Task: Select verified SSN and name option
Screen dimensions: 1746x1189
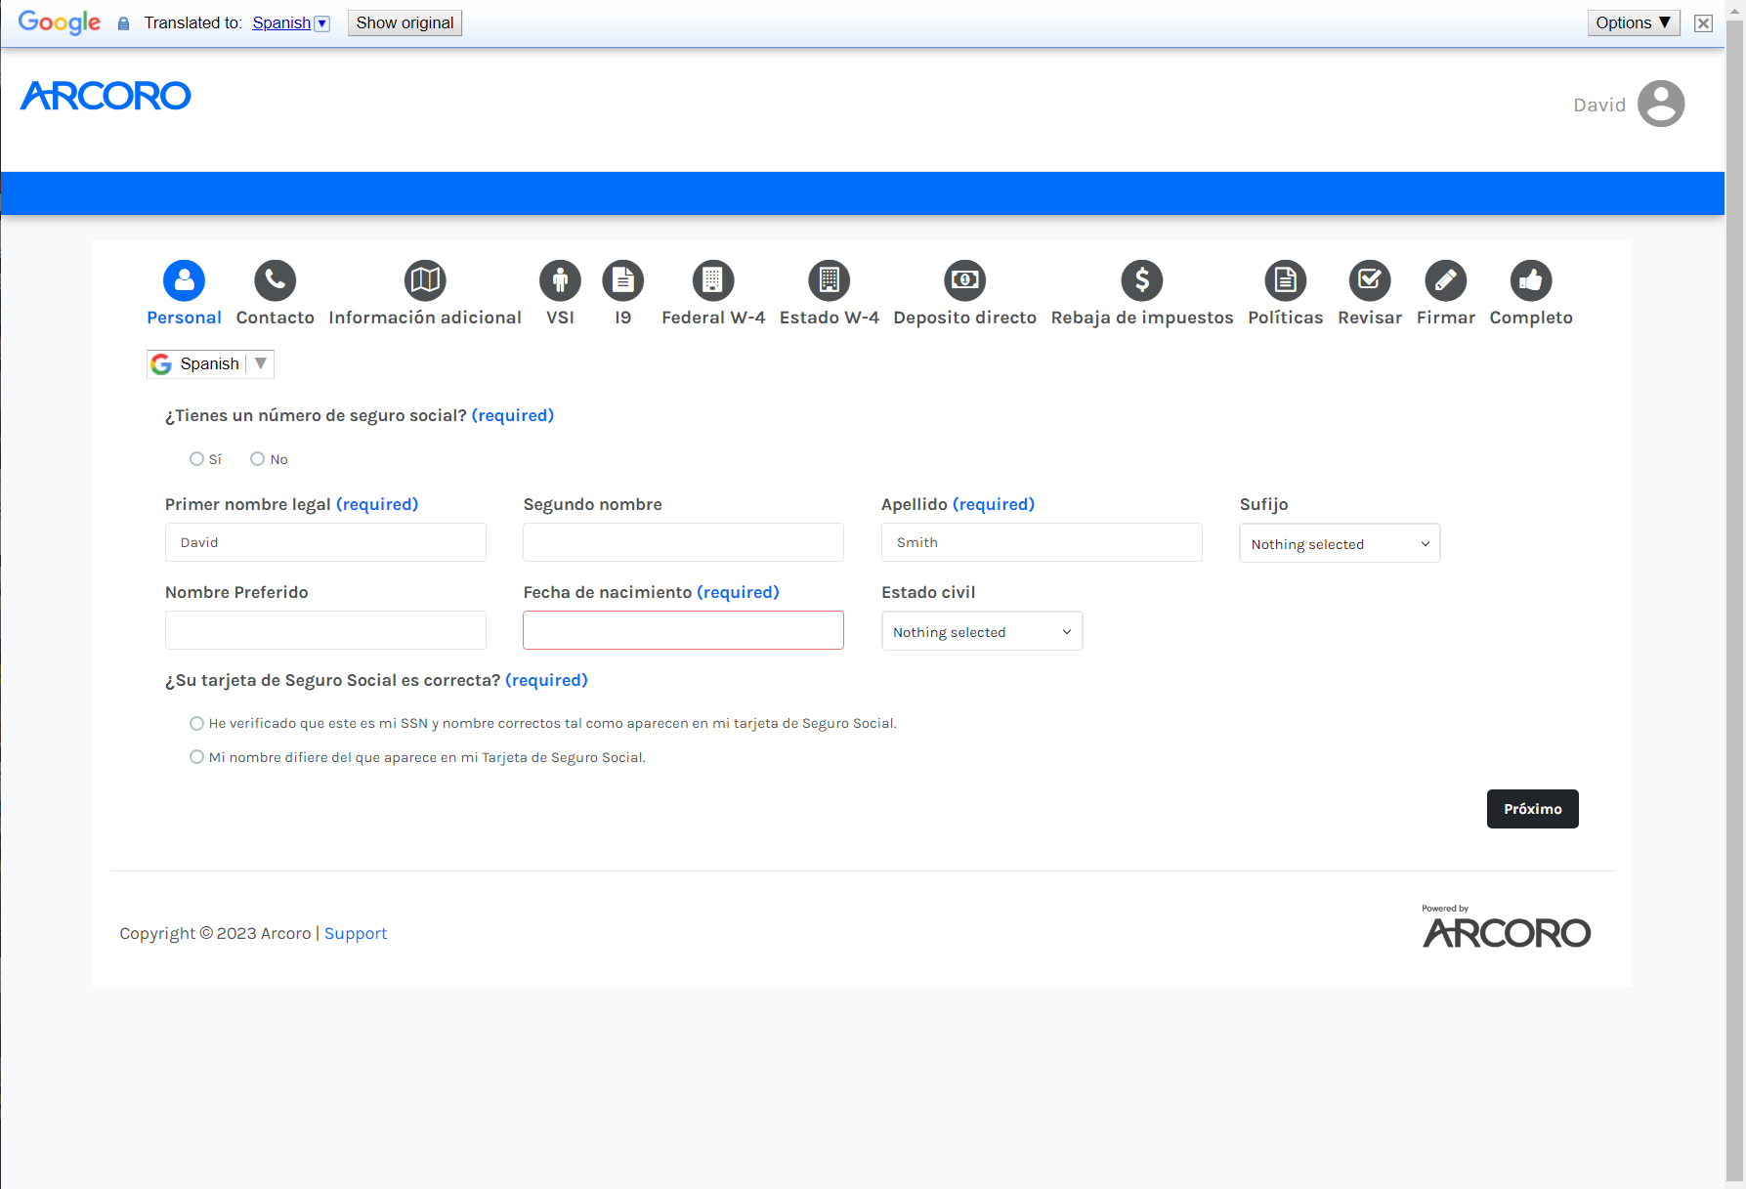Action: (196, 724)
